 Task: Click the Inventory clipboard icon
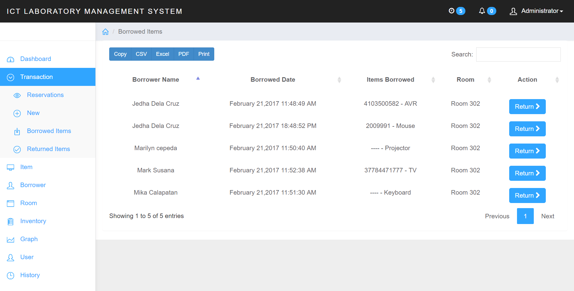11,221
